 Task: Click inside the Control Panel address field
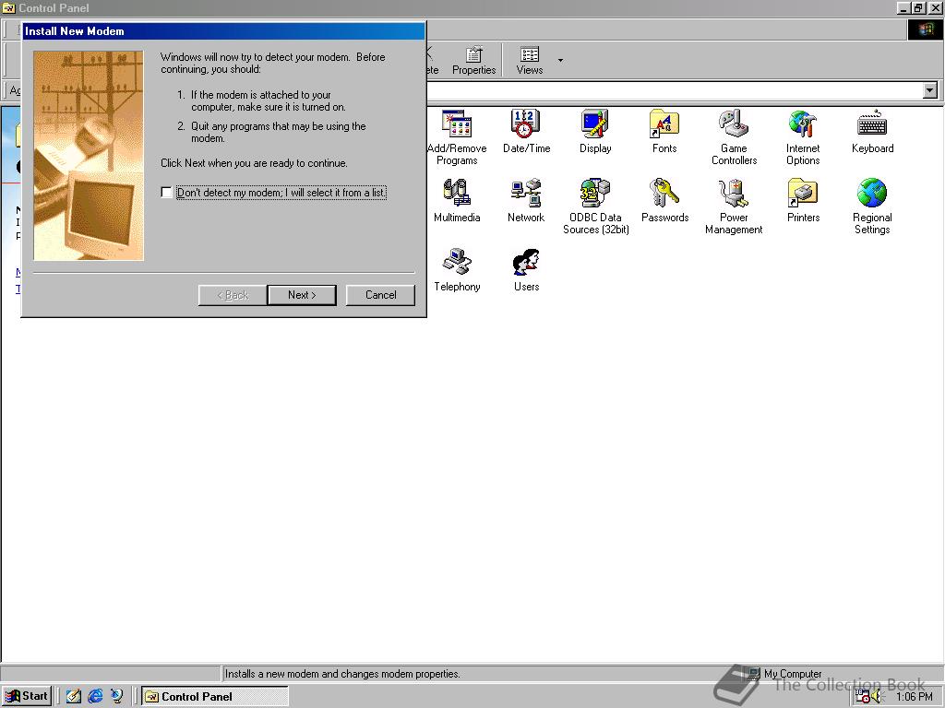pyautogui.click(x=674, y=91)
